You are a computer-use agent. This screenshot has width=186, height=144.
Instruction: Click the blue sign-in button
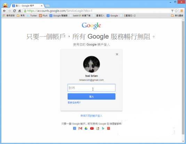point(91,96)
